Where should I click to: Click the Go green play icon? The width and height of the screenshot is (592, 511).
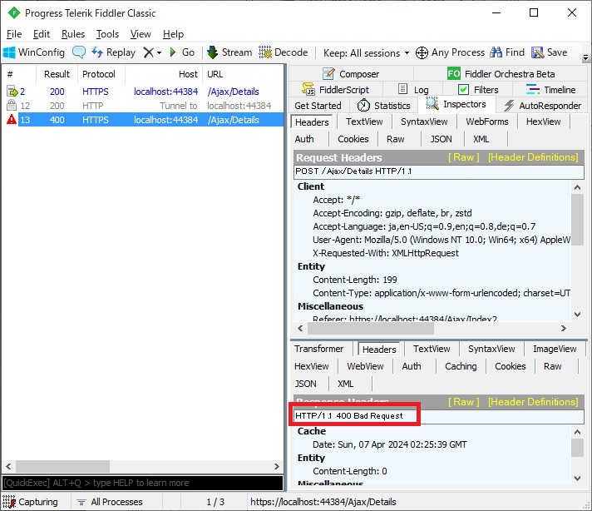click(x=173, y=52)
